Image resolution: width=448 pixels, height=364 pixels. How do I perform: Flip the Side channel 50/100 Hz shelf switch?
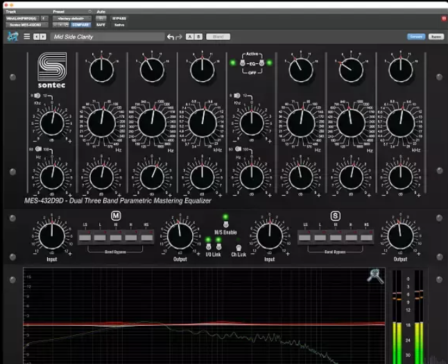(x=238, y=149)
